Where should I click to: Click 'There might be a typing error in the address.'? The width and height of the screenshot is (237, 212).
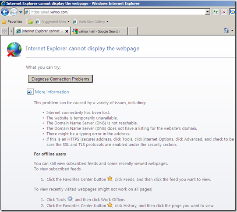(x=88, y=134)
